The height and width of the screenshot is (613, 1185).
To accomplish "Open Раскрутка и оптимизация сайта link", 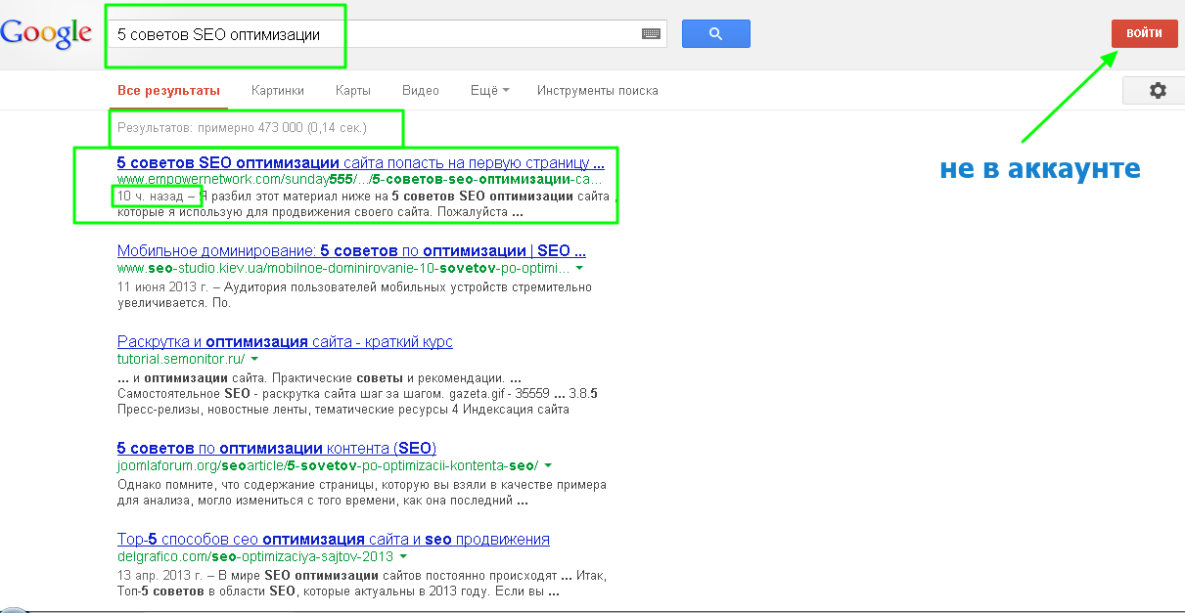I will [x=285, y=342].
